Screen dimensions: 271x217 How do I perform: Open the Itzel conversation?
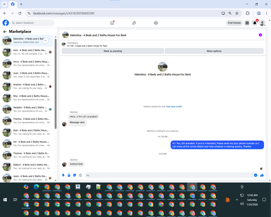pyautogui.click(x=27, y=132)
